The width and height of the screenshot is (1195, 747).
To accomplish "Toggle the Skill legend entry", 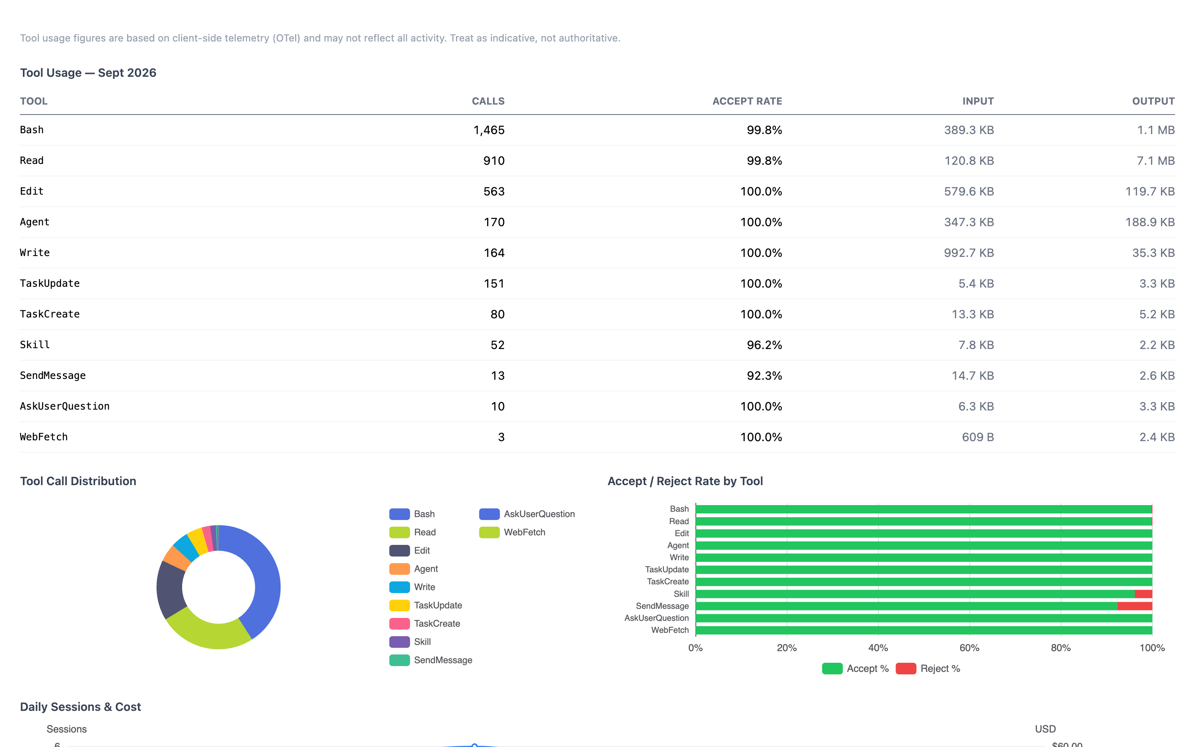I will [x=410, y=642].
